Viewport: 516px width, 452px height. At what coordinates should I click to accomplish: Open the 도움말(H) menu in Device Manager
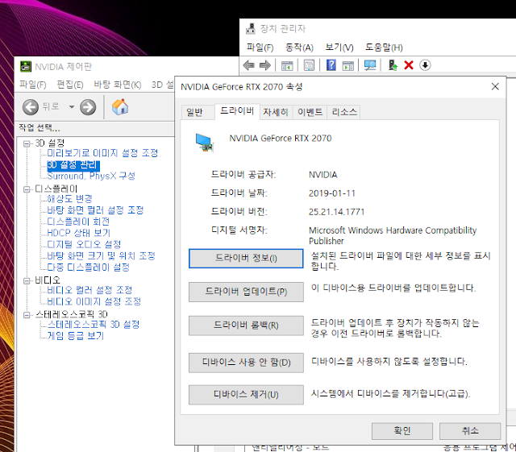[384, 48]
